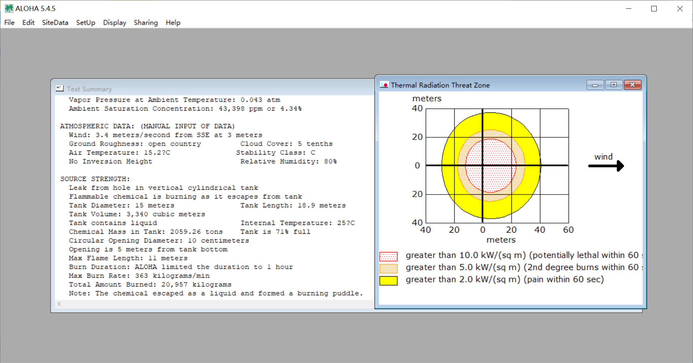
Task: Click 'Chemical Mass in Tank: 2059.26 tons'
Action: click(146, 231)
